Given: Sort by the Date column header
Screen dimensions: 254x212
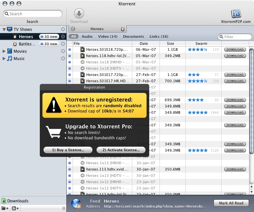Looking at the screenshot, I should 146,43.
